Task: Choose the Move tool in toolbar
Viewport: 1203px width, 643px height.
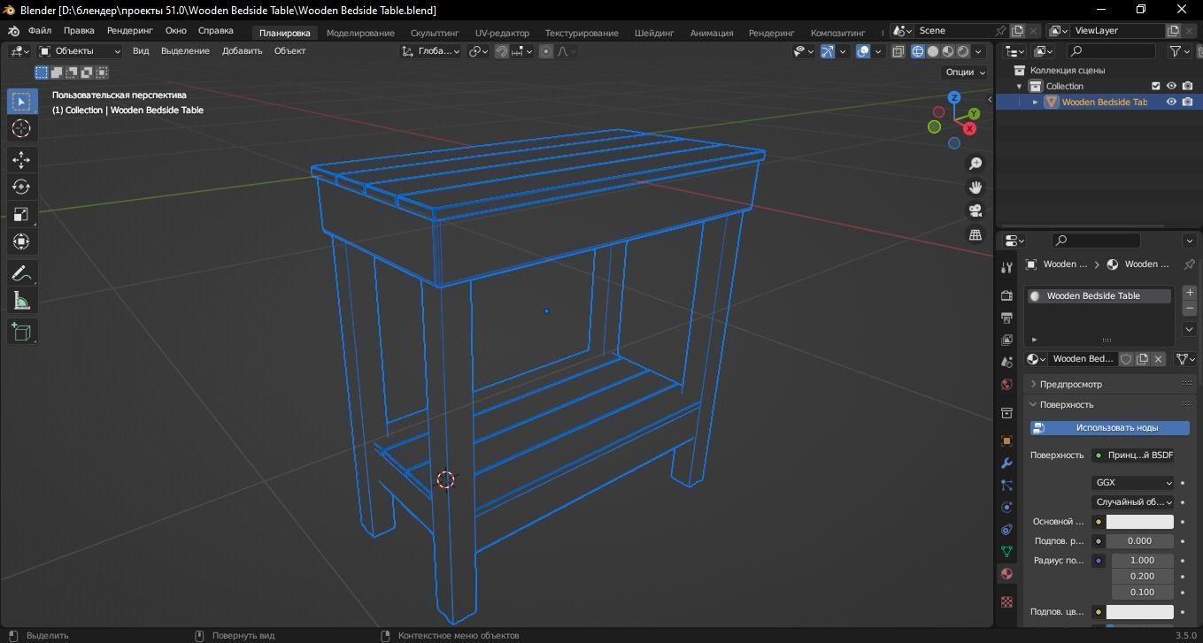Action: pyautogui.click(x=21, y=159)
